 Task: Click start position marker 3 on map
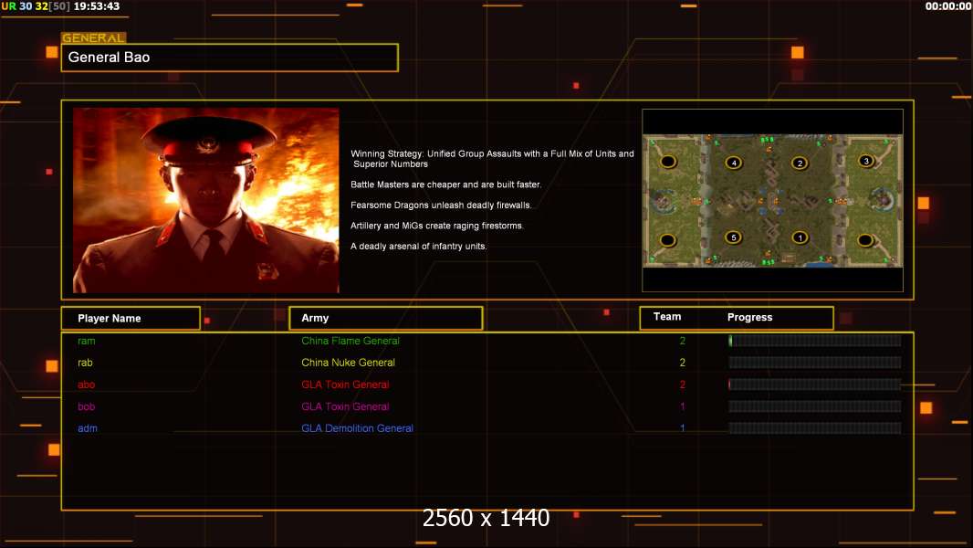click(866, 161)
